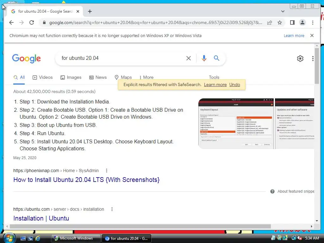
Task: Click the About 42,500,000 results text
Action: click(x=54, y=91)
